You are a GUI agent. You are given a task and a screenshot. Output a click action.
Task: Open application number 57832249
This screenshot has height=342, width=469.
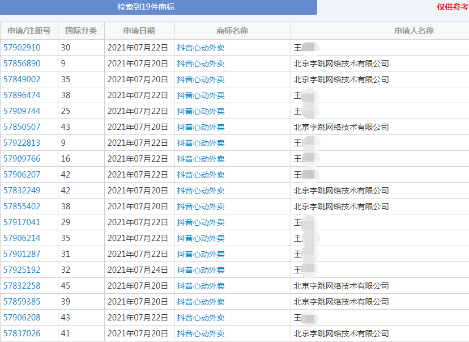point(22,191)
